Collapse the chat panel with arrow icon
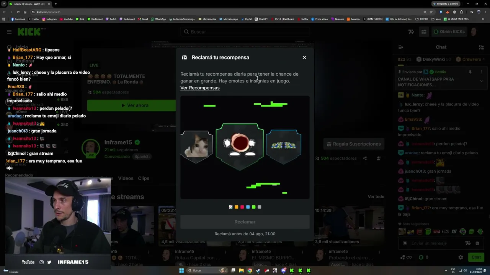The height and width of the screenshot is (275, 490). pyautogui.click(x=401, y=47)
